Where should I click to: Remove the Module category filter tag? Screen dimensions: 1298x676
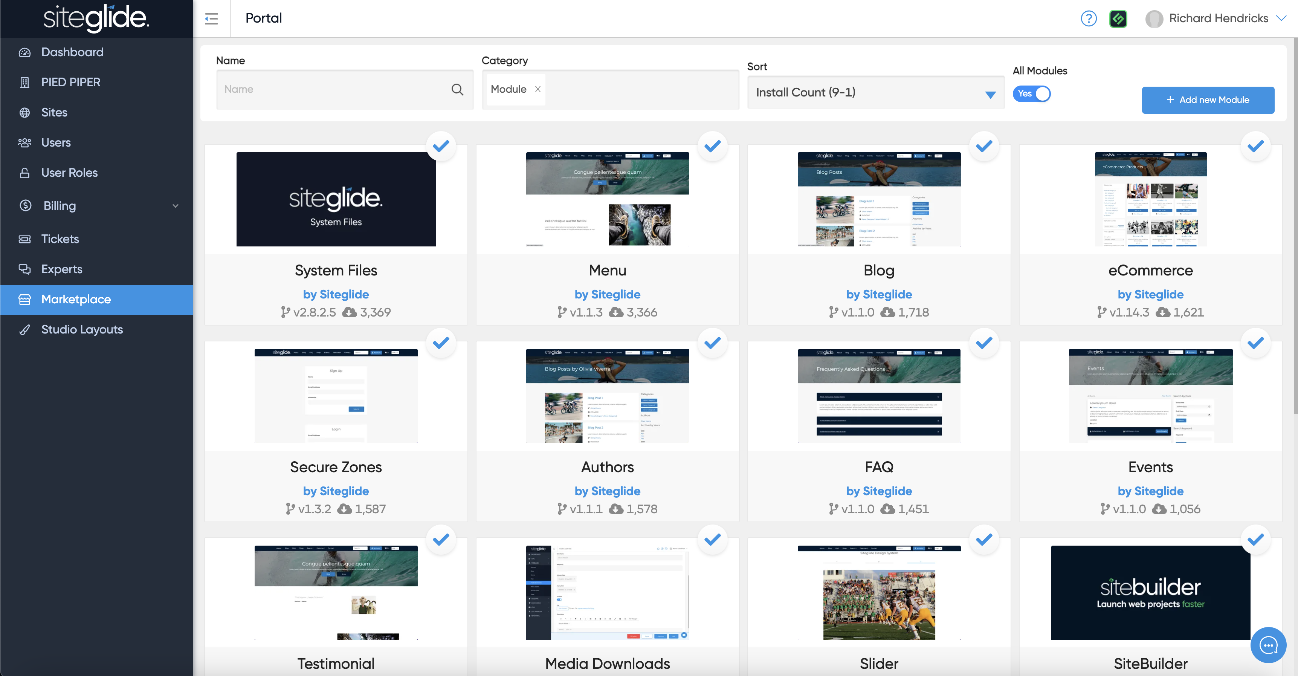pyautogui.click(x=538, y=89)
